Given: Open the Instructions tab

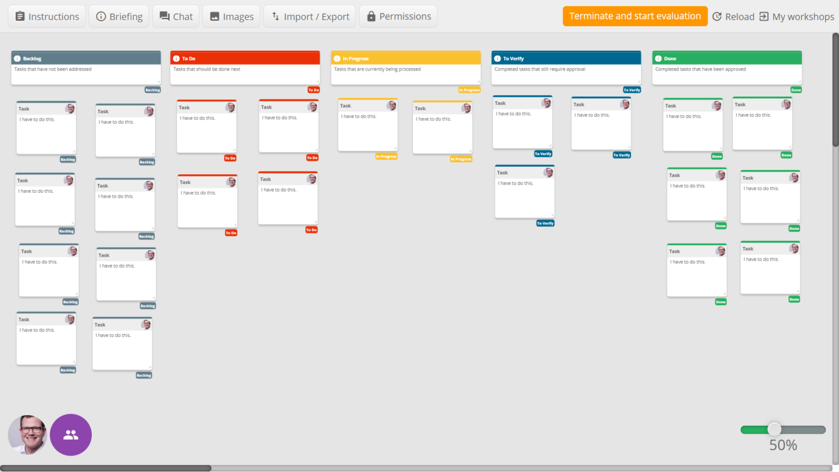Looking at the screenshot, I should (47, 16).
